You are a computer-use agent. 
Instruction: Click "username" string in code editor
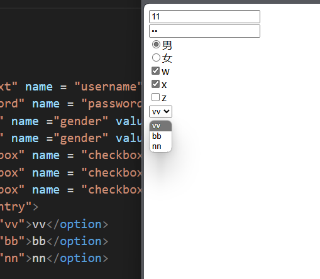108,87
